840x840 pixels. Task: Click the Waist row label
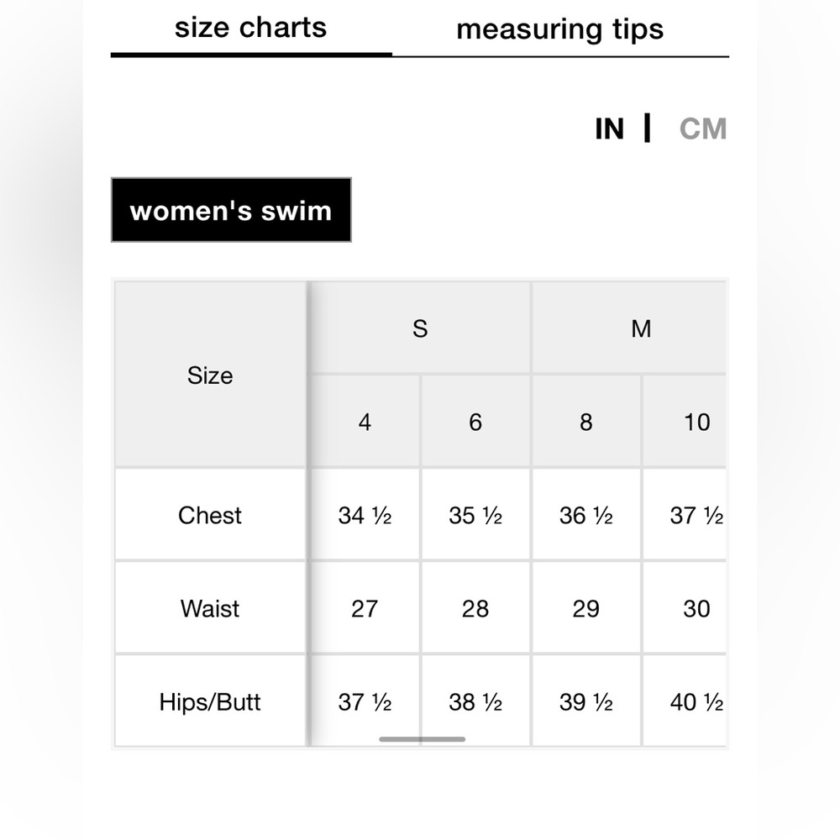click(210, 608)
